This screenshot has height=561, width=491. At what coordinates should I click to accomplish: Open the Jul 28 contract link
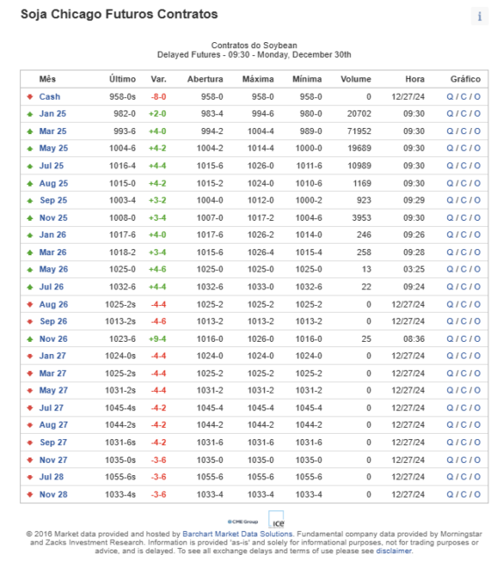51,477
